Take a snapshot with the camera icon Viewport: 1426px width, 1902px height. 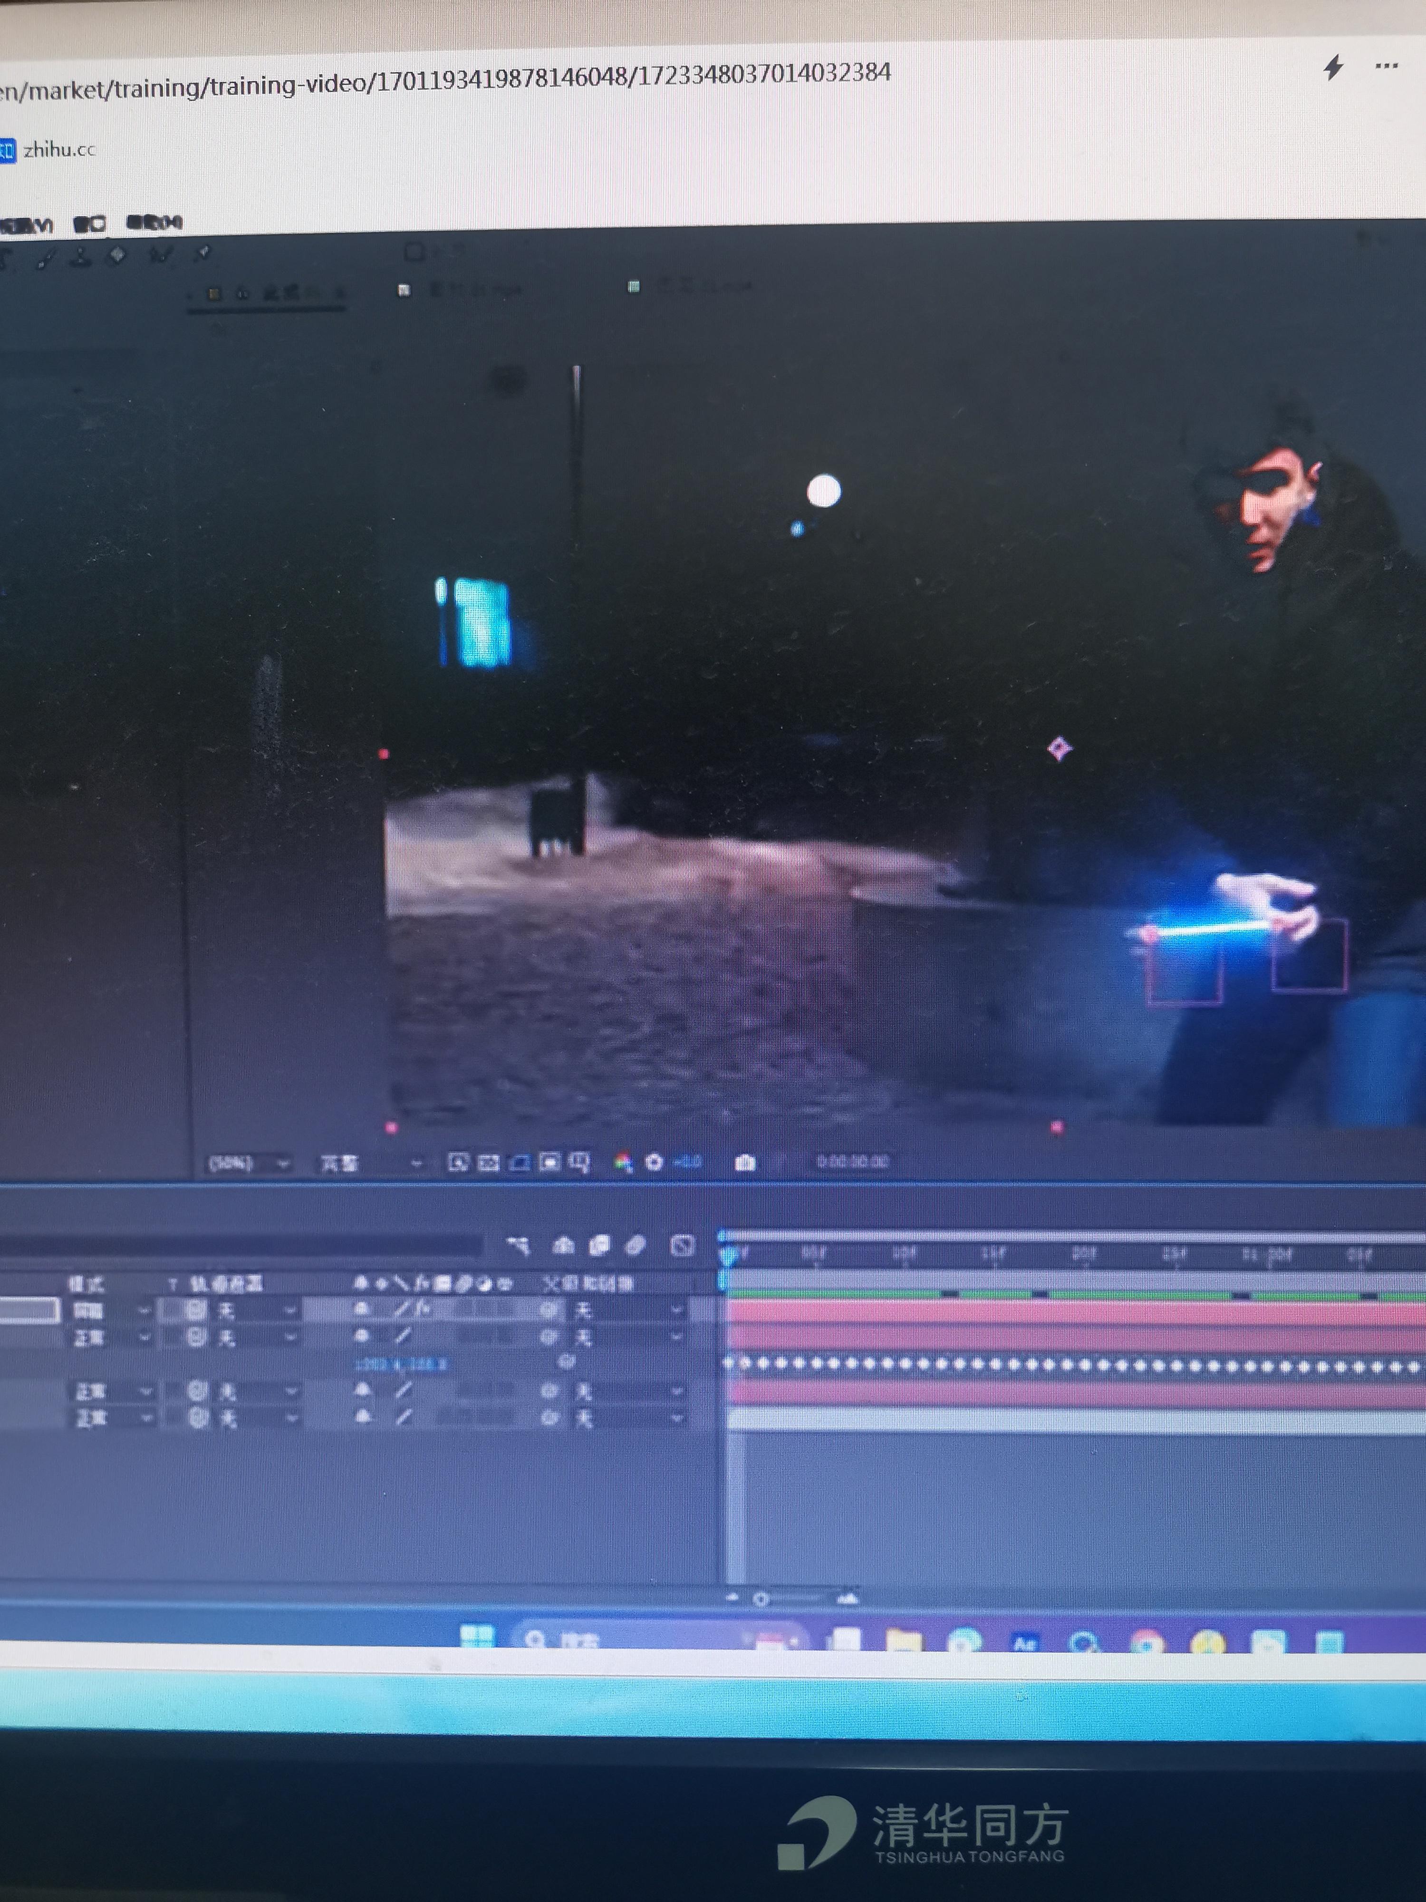point(745,1163)
